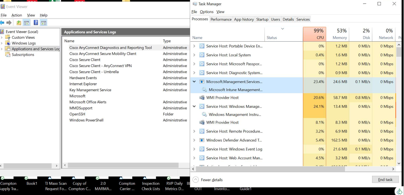
Task: Sort processes by CPU column header
Action: pyautogui.click(x=315, y=34)
